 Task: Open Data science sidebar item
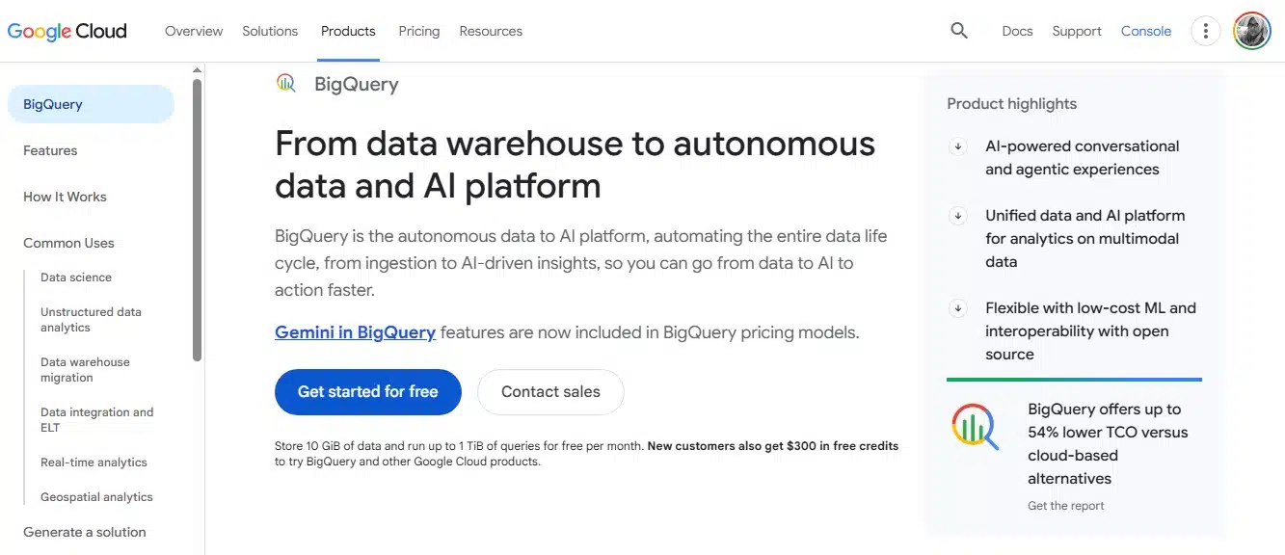pyautogui.click(x=76, y=277)
